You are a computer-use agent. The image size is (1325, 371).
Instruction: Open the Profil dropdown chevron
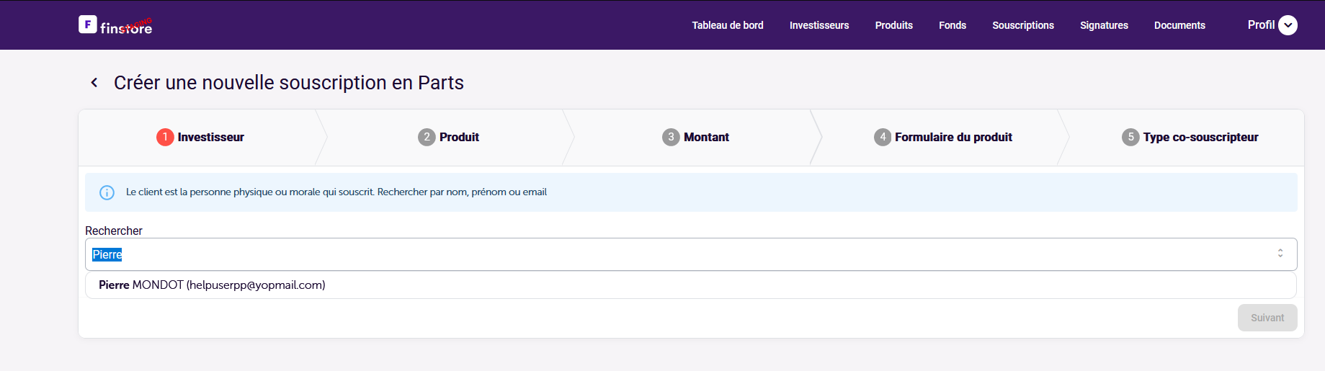[x=1288, y=25]
